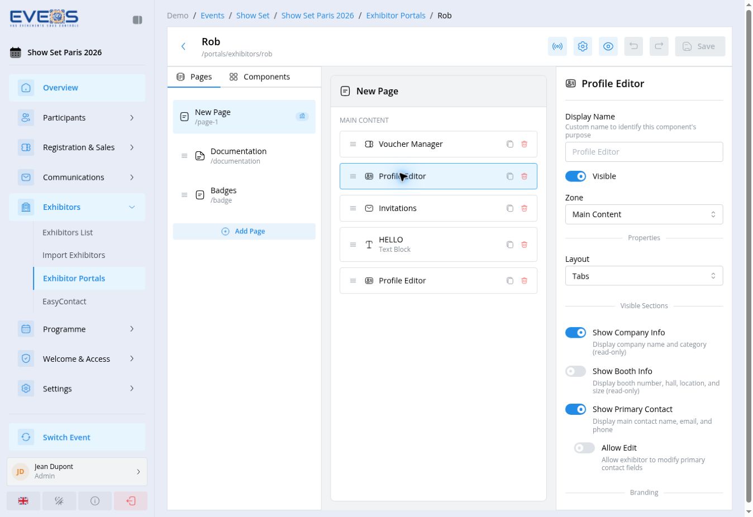Image resolution: width=753 pixels, height=517 pixels.
Task: Click the theme toggle icon in sidebar footer
Action: (x=59, y=501)
